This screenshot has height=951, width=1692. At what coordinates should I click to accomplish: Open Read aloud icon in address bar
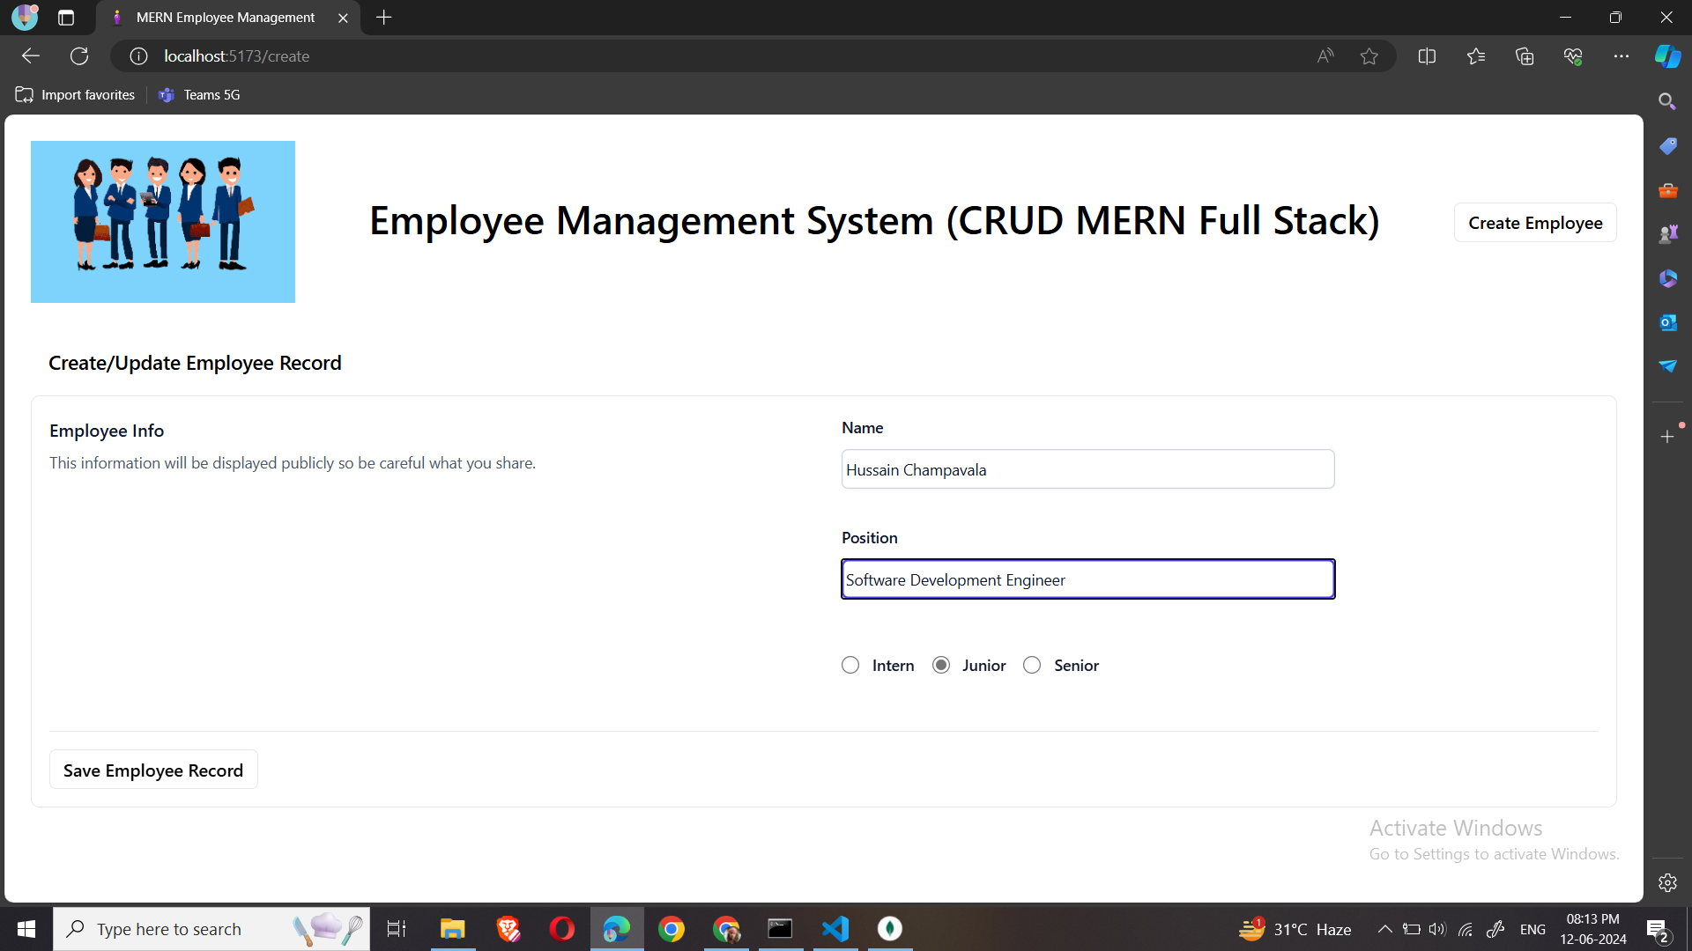pos(1325,56)
